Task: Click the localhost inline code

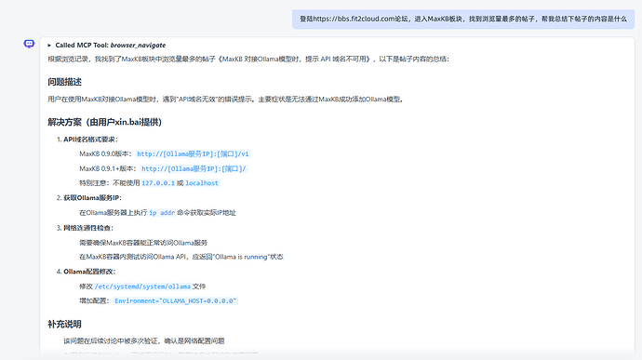Action: point(202,183)
